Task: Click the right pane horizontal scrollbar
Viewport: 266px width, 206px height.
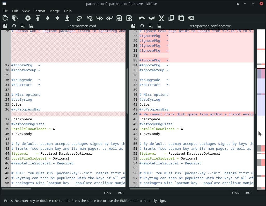Action: (144, 188)
